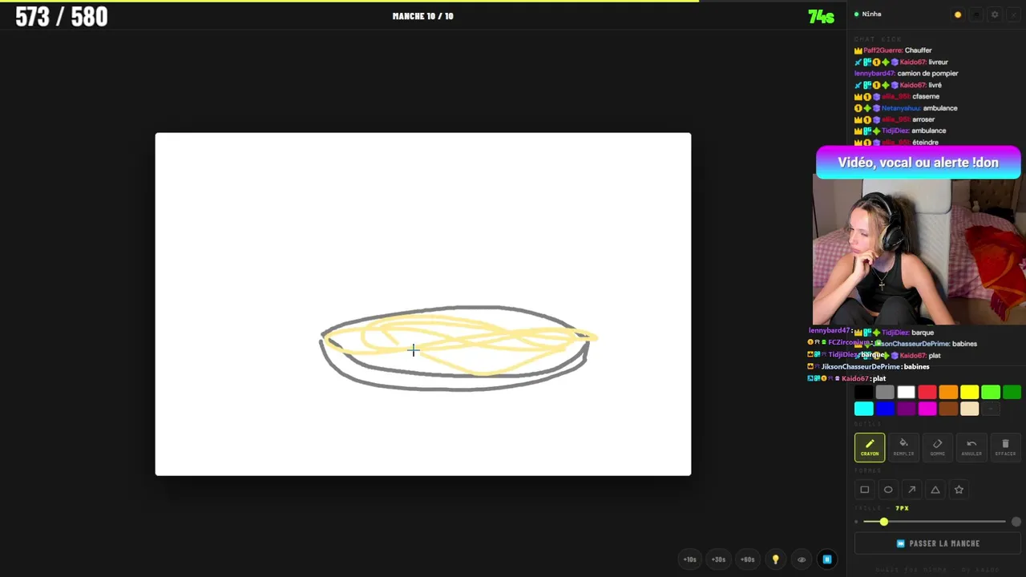Screen dimensions: 1026x577
Task: Add 60 seconds to the timer
Action: [748, 559]
